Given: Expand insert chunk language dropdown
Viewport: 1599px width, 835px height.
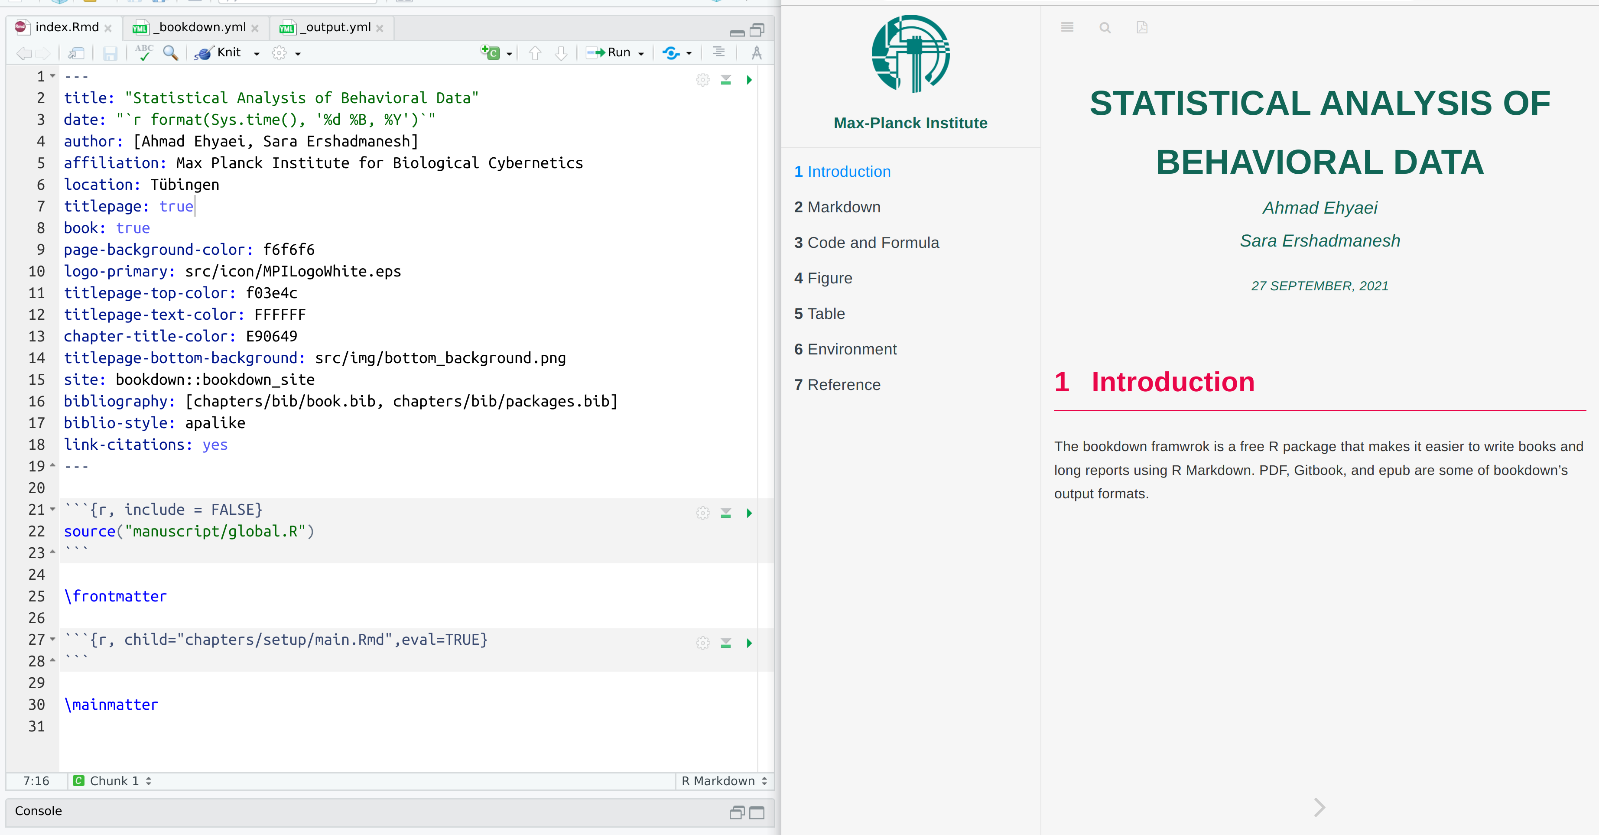Looking at the screenshot, I should pos(509,54).
